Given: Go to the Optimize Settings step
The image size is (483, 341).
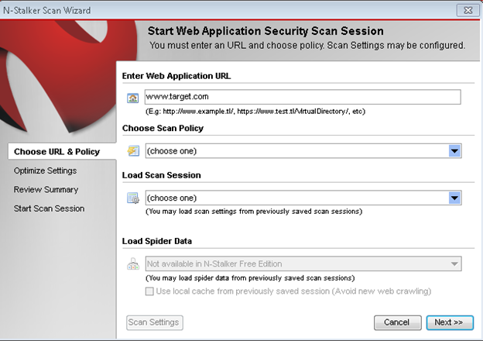Looking at the screenshot, I should 45,170.
